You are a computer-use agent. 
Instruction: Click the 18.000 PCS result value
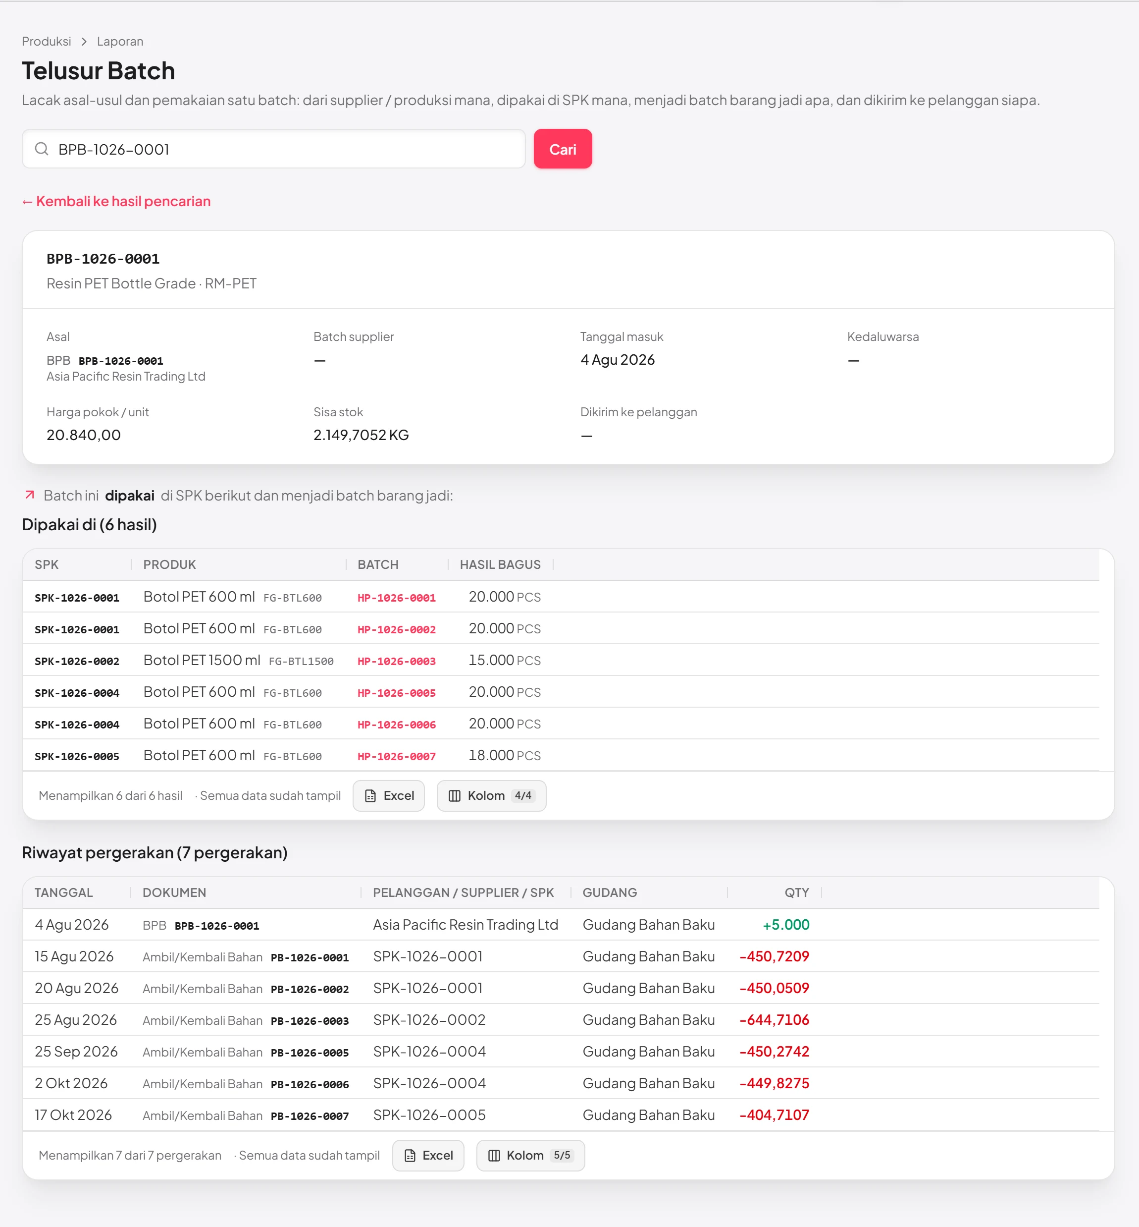click(x=504, y=755)
